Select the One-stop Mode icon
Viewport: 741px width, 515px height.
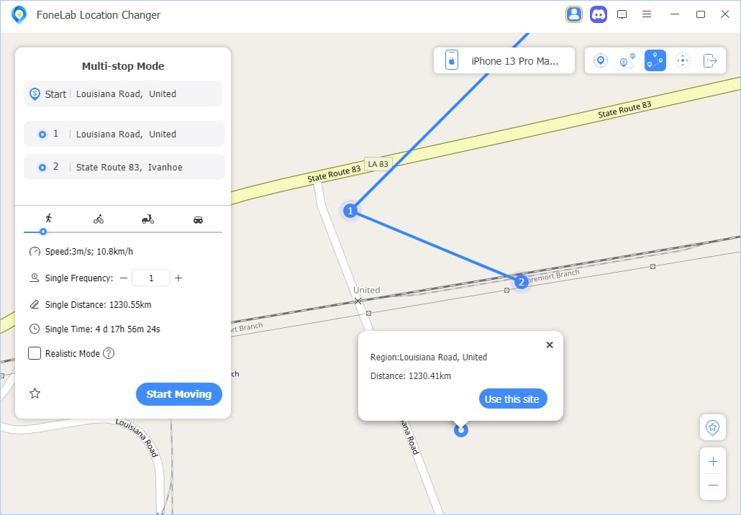tap(627, 60)
